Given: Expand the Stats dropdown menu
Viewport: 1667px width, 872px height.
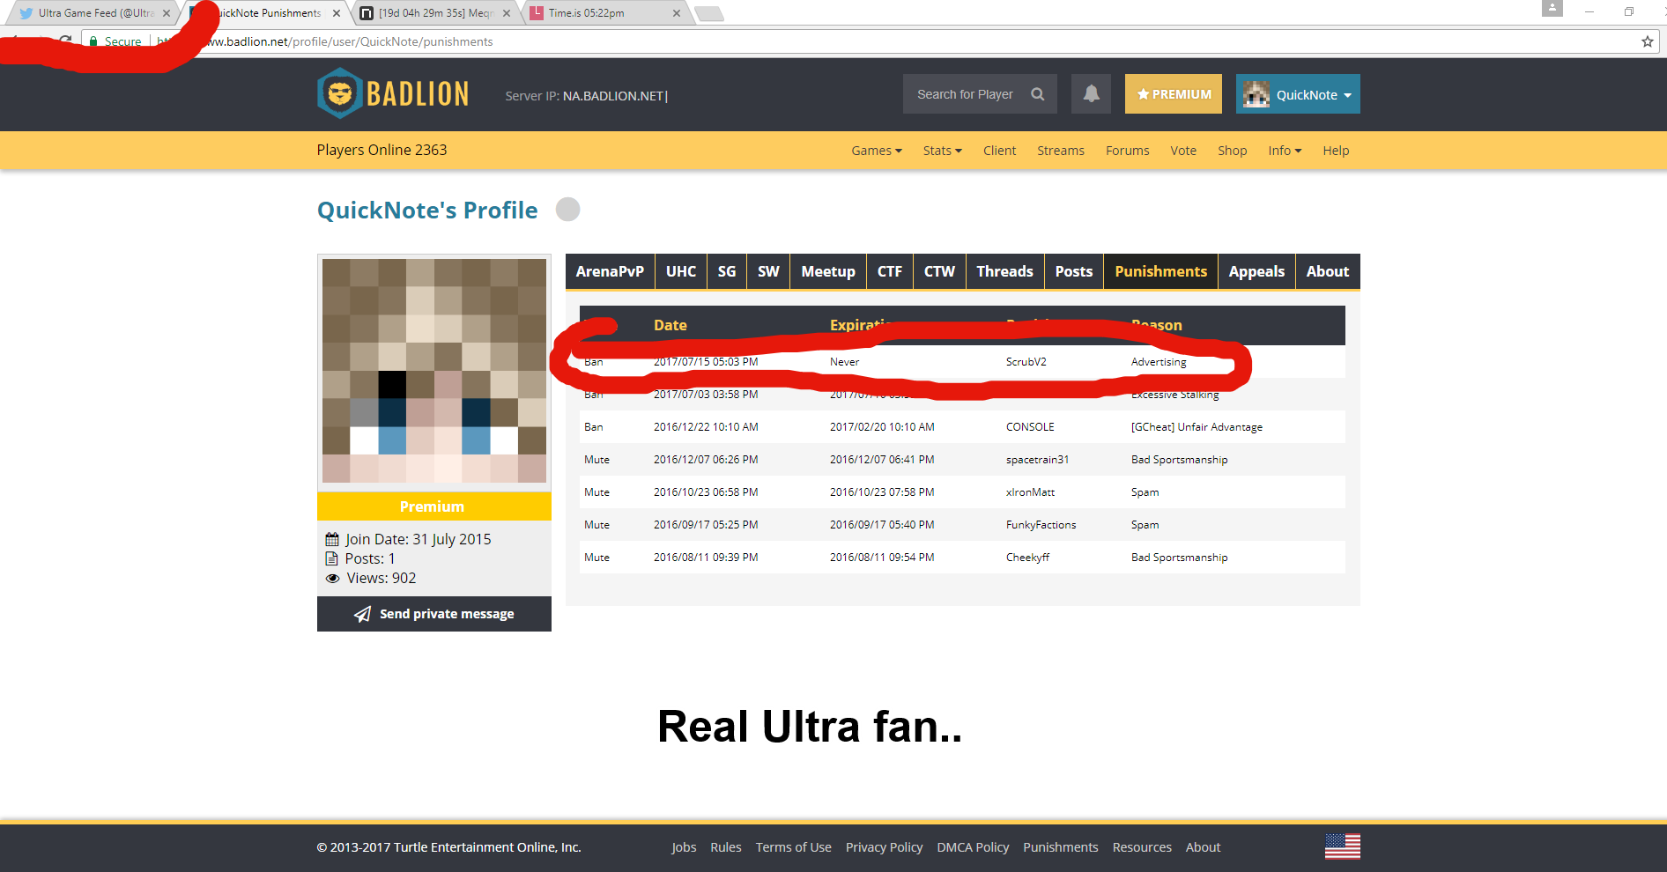Looking at the screenshot, I should (943, 151).
